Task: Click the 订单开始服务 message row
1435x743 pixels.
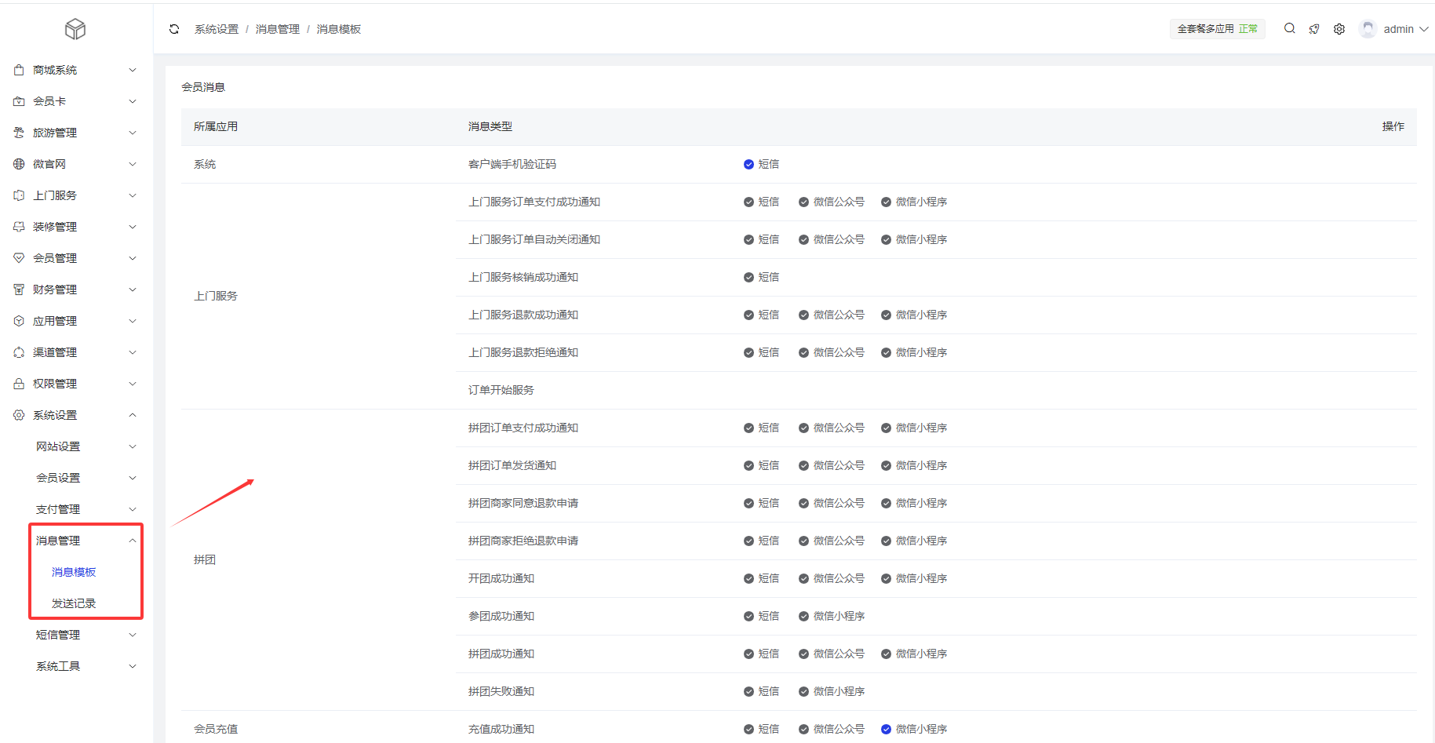Action: [x=501, y=390]
